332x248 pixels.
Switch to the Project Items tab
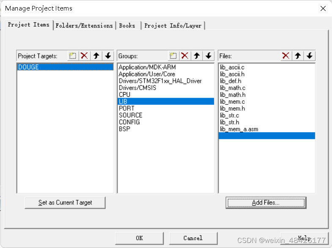(29, 25)
